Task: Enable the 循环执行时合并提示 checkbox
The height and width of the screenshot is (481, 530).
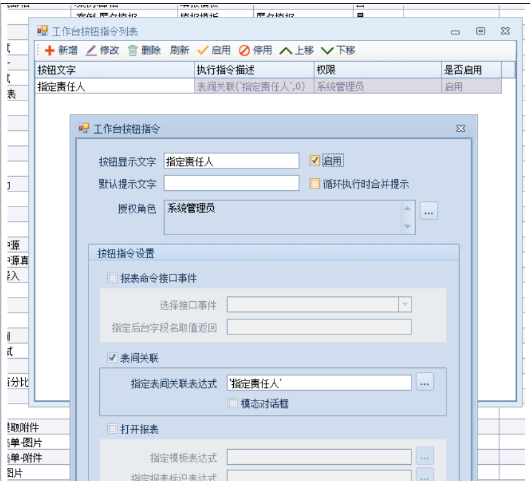Action: tap(315, 183)
